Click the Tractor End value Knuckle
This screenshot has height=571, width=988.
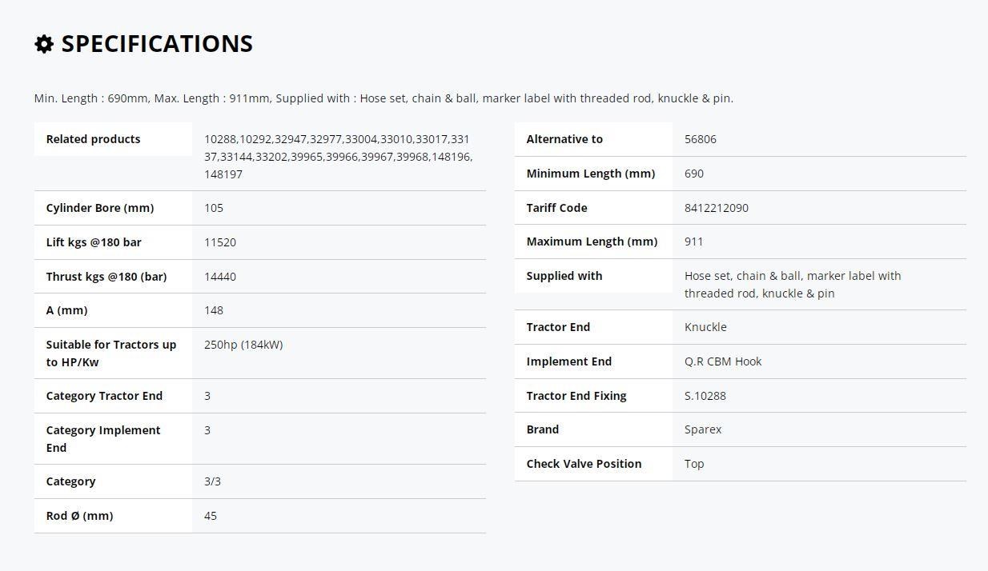pyautogui.click(x=705, y=327)
